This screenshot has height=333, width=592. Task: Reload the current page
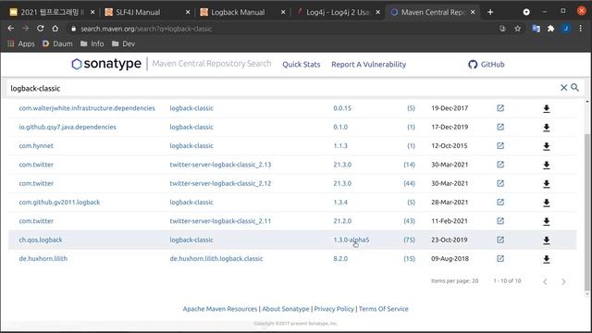[41, 29]
